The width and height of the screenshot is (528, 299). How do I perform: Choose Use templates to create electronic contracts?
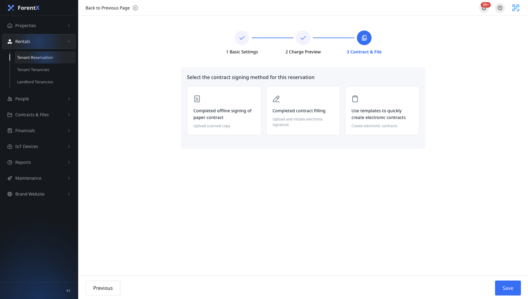pyautogui.click(x=382, y=110)
